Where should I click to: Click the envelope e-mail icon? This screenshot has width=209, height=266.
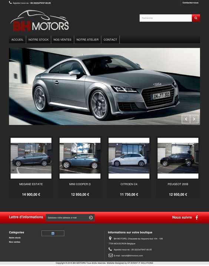[110, 255]
